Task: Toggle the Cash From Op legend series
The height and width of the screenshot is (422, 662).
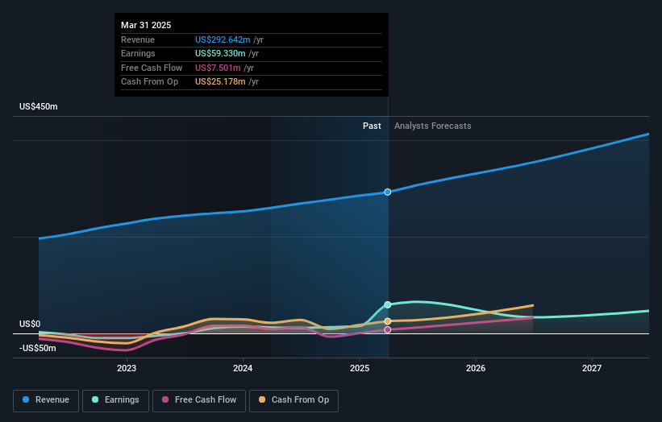Action: click(x=294, y=400)
